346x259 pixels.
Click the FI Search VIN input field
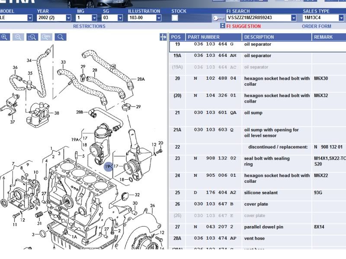258,18
